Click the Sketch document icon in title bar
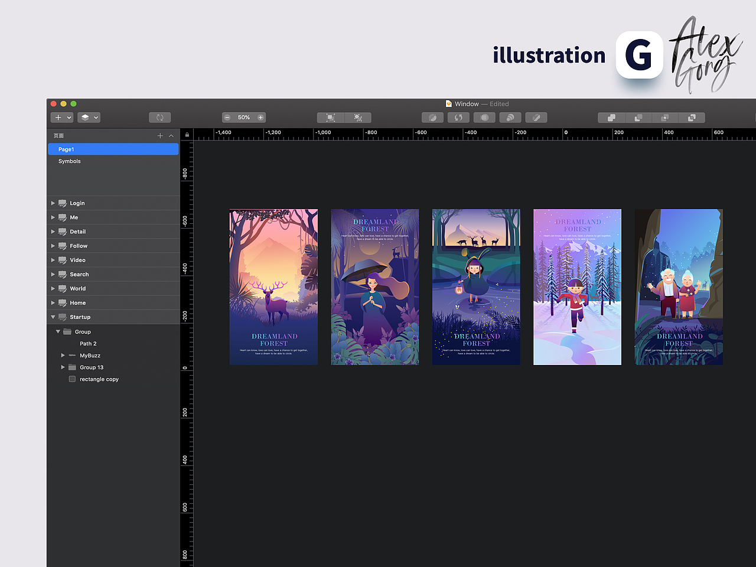 click(x=449, y=103)
